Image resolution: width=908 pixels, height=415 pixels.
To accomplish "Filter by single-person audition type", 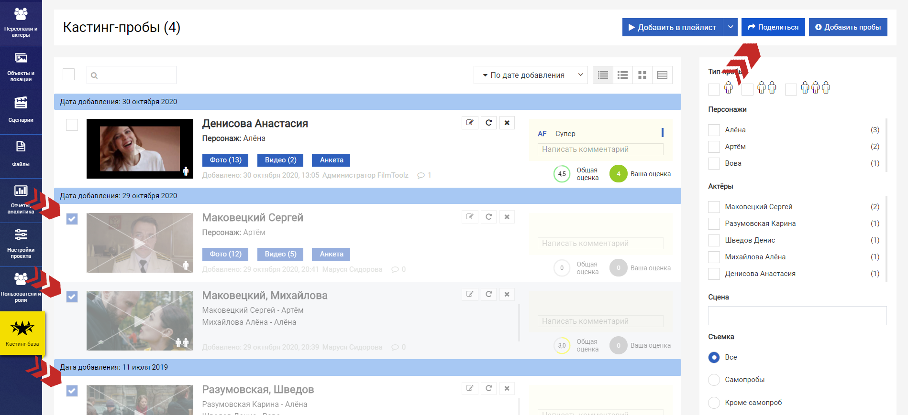I will point(714,89).
